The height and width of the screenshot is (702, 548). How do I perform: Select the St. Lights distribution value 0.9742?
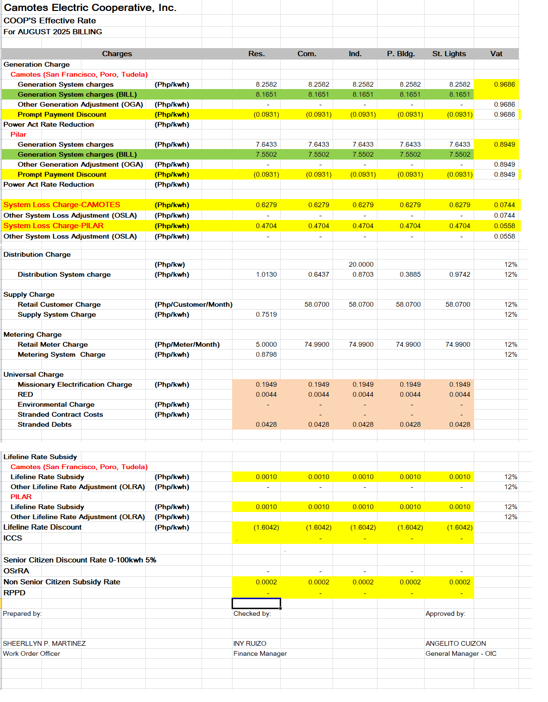pyautogui.click(x=459, y=274)
